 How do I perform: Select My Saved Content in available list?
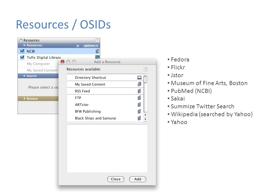pyautogui.click(x=105, y=84)
